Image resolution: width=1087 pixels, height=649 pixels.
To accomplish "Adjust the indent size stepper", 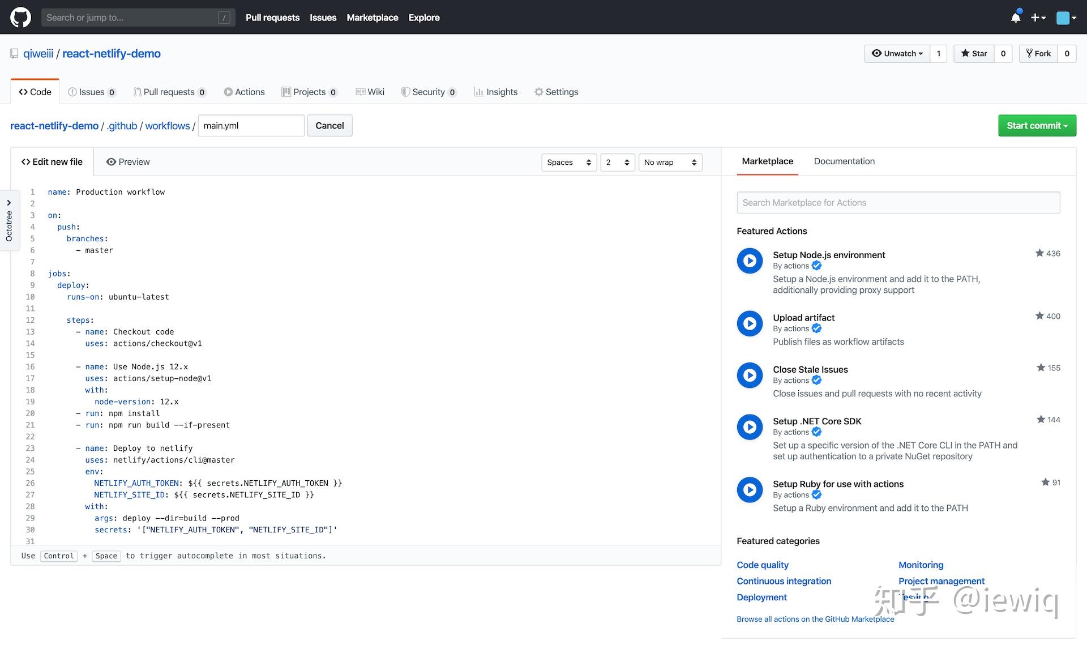I will [x=617, y=162].
